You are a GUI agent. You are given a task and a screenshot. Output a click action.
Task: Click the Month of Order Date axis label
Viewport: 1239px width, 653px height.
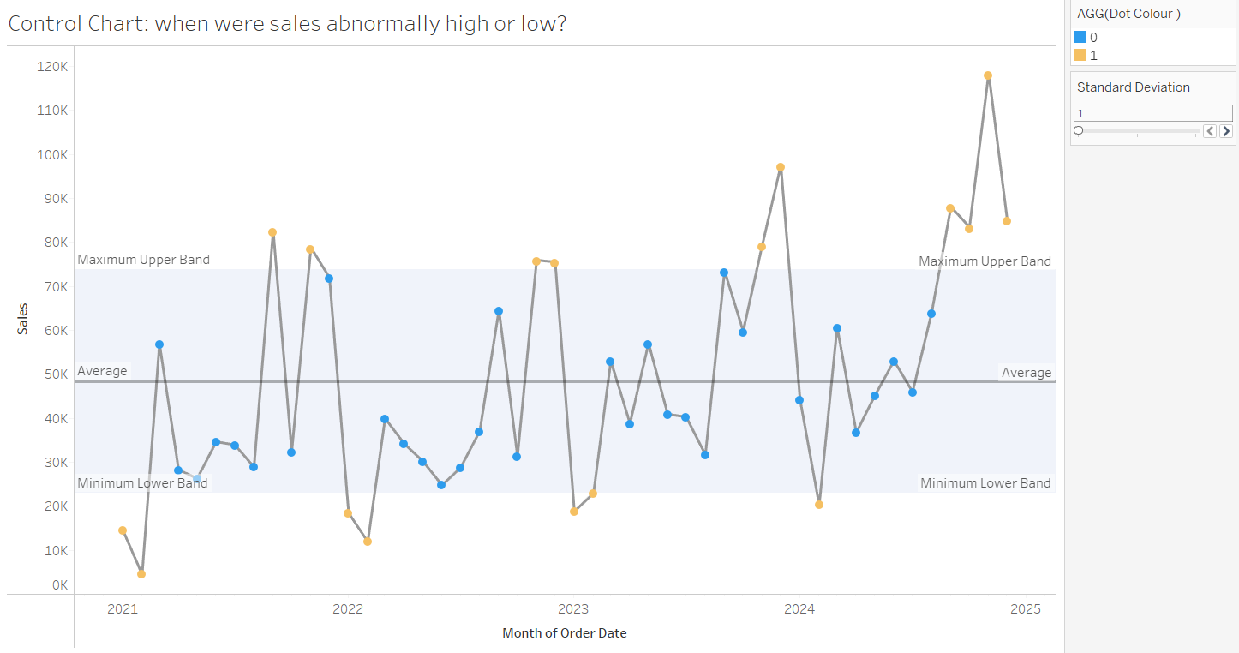(564, 632)
